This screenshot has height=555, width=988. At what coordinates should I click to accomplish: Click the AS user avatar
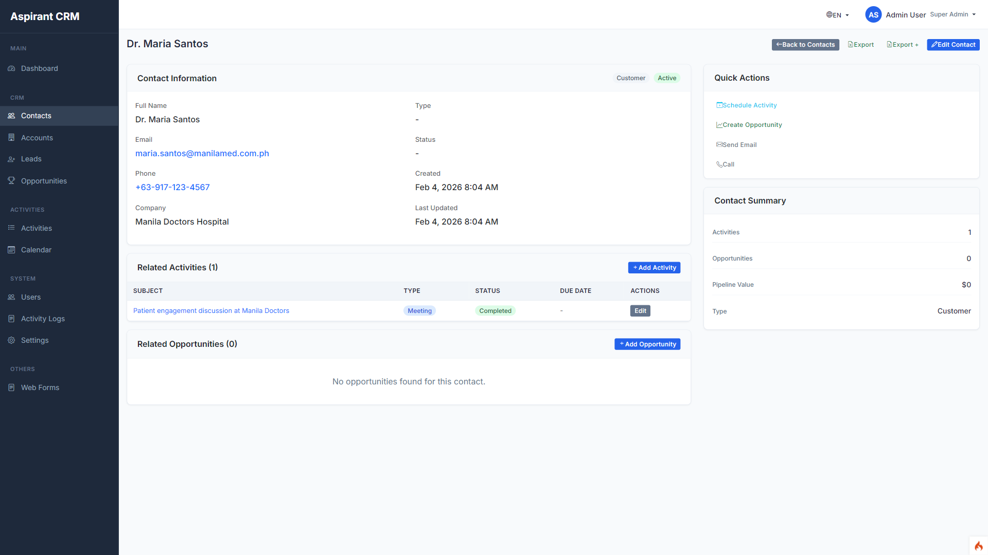tap(873, 15)
